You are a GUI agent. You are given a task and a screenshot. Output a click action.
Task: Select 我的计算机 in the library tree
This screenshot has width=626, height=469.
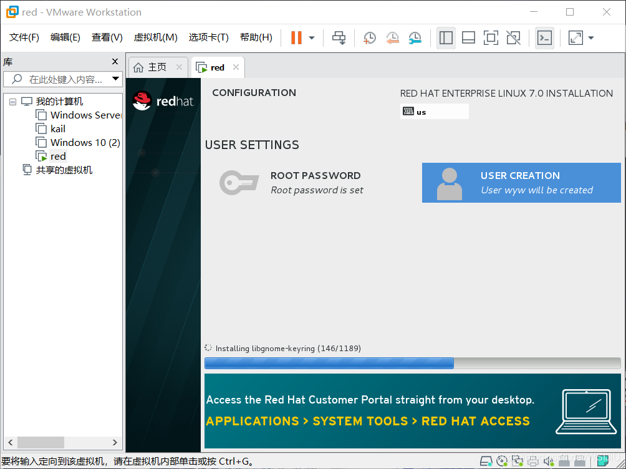point(59,102)
